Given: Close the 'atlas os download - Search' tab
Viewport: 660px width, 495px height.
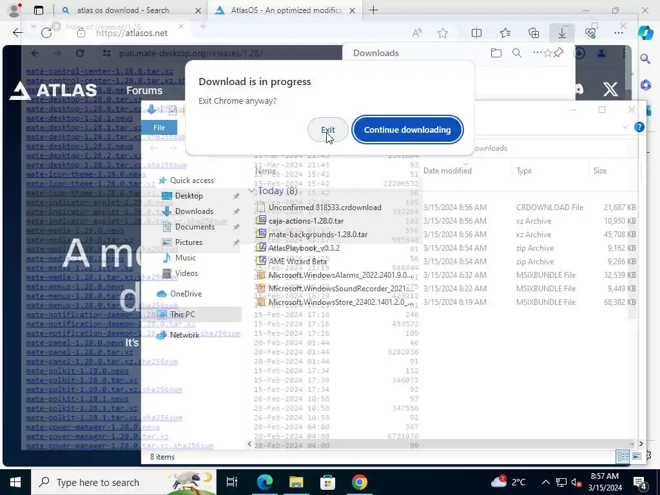Looking at the screenshot, I should [198, 10].
